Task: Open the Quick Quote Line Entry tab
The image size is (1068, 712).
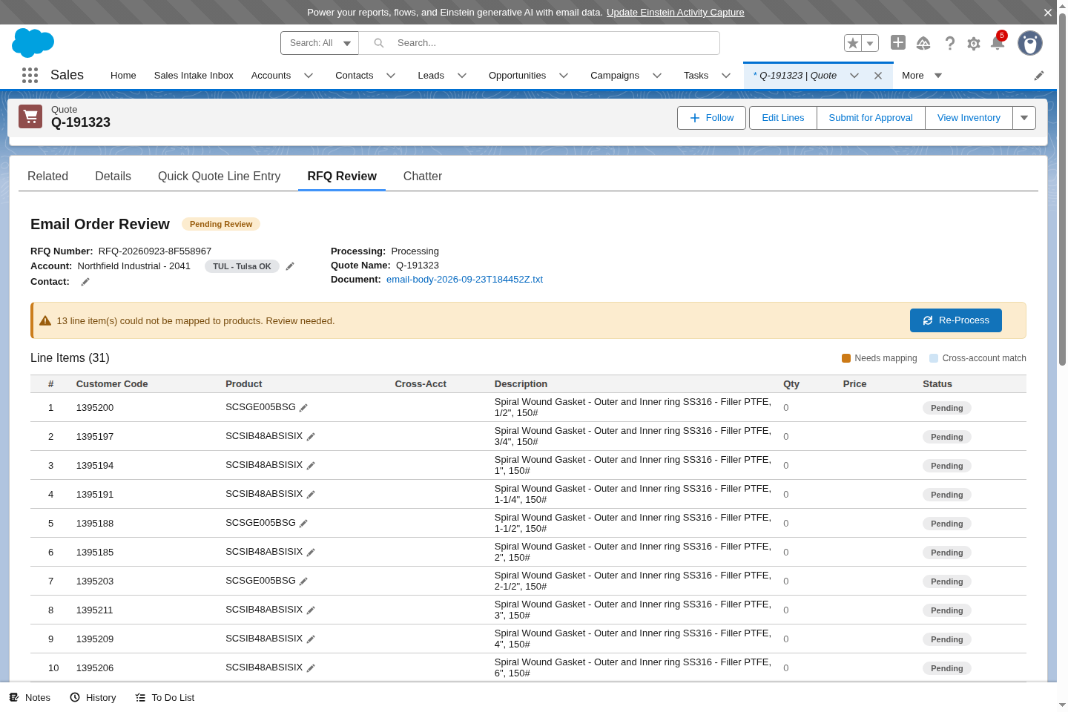Action: [x=220, y=177]
